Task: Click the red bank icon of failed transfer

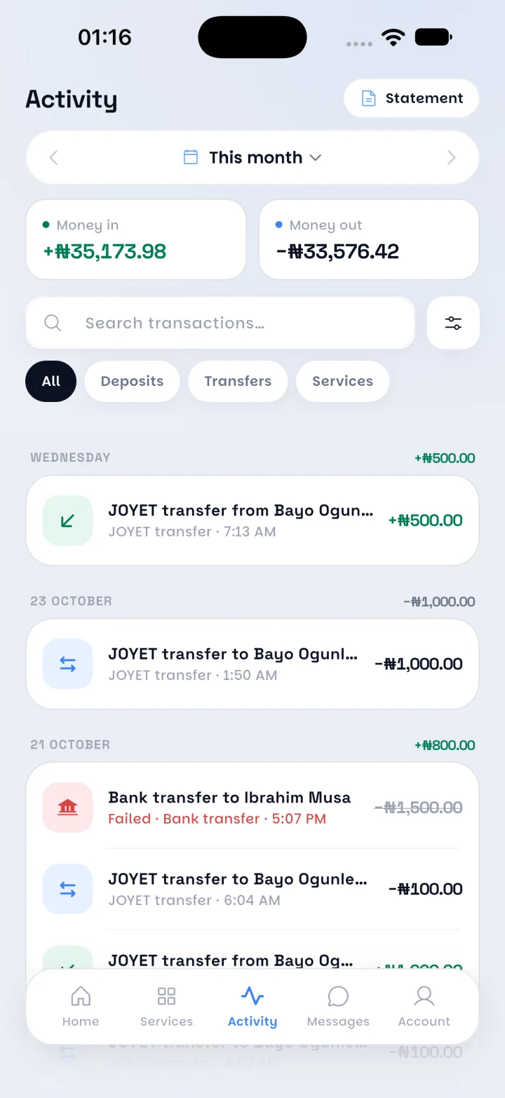Action: pyautogui.click(x=68, y=808)
